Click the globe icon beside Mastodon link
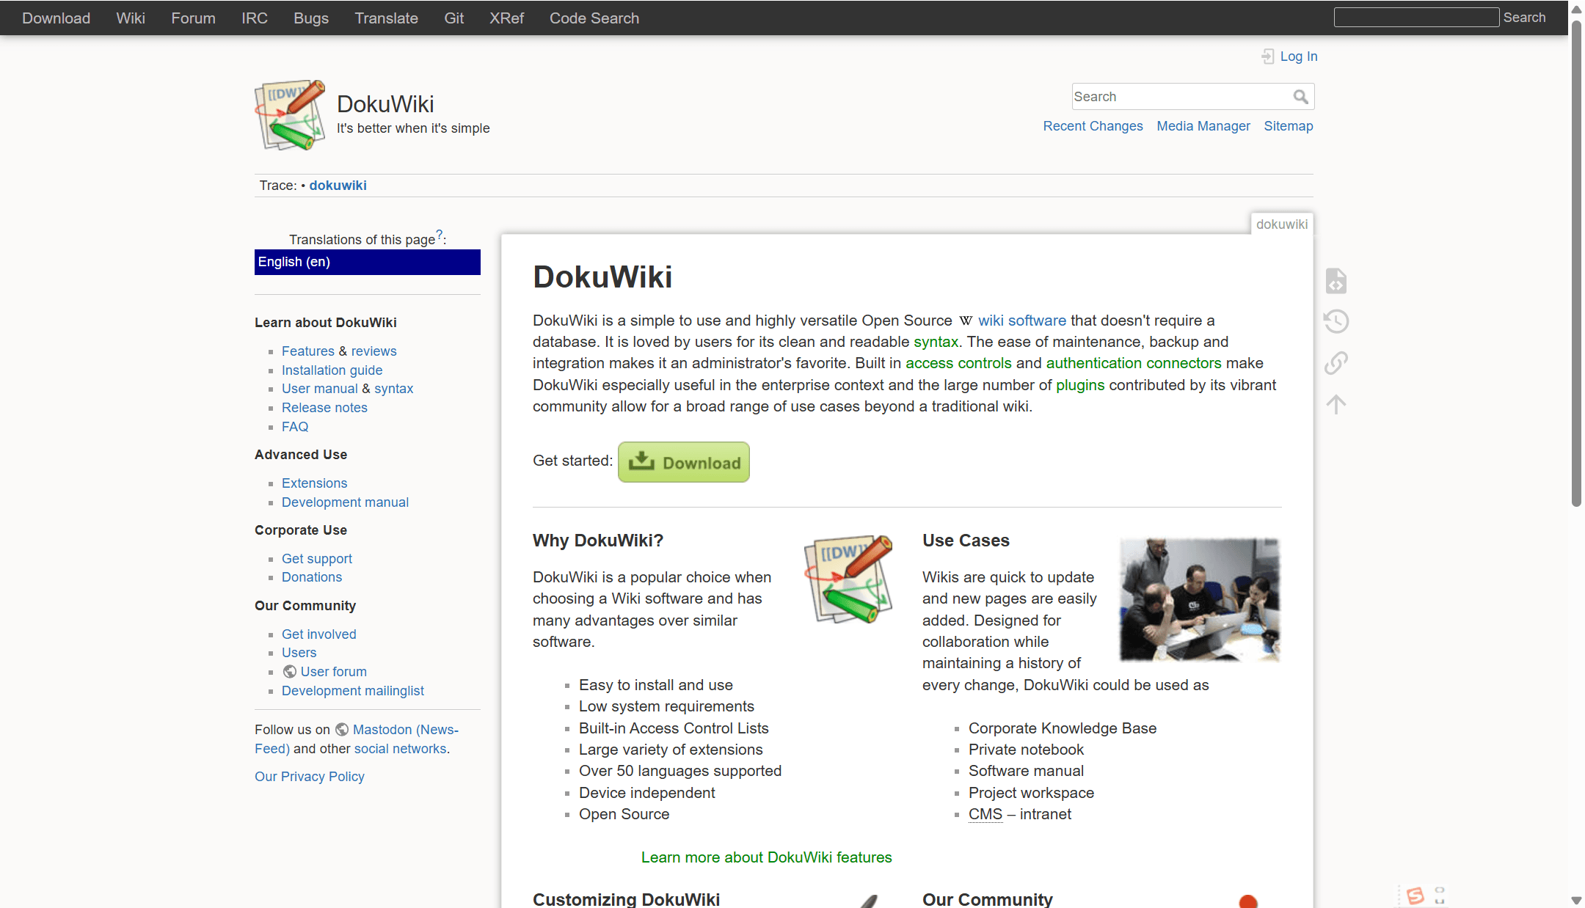Image resolution: width=1585 pixels, height=908 pixels. 342,730
